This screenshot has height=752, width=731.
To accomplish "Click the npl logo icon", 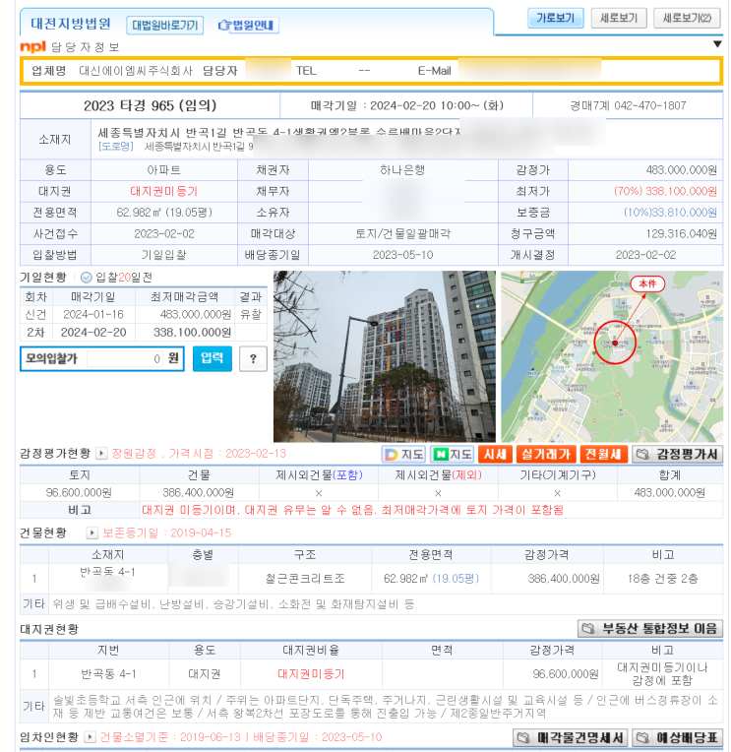I will [x=32, y=46].
